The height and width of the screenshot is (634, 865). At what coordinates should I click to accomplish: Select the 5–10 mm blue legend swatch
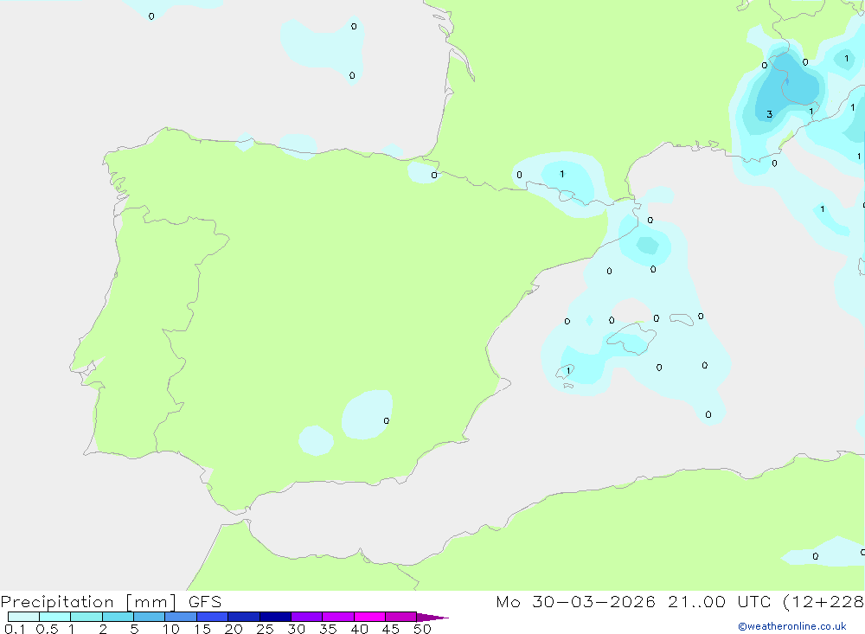pyautogui.click(x=150, y=617)
